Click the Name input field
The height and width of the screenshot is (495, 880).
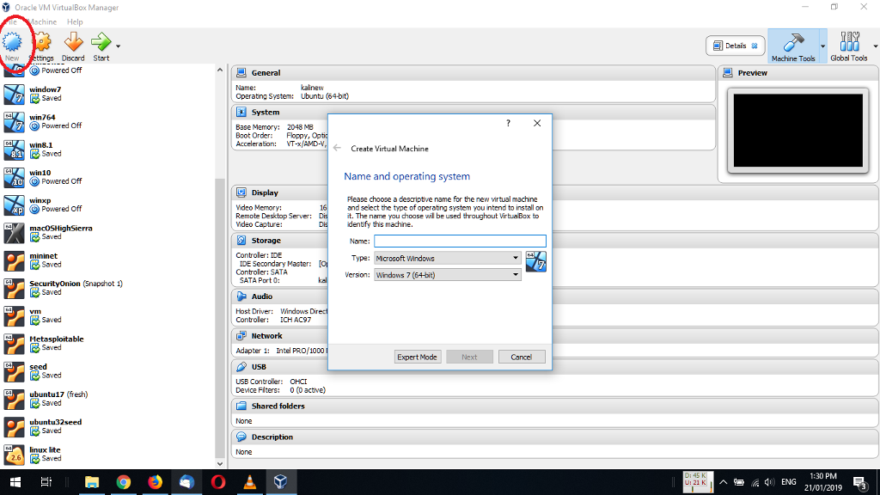point(460,241)
